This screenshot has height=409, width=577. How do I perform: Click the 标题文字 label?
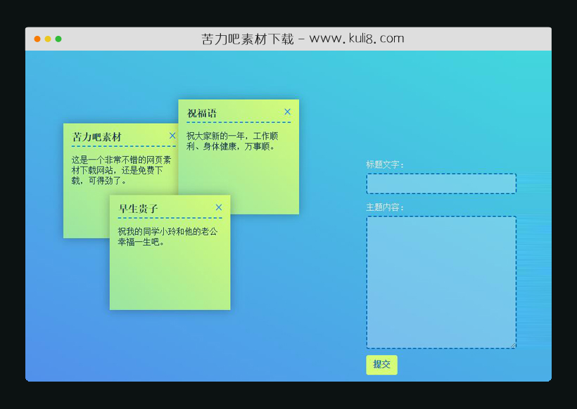[385, 164]
